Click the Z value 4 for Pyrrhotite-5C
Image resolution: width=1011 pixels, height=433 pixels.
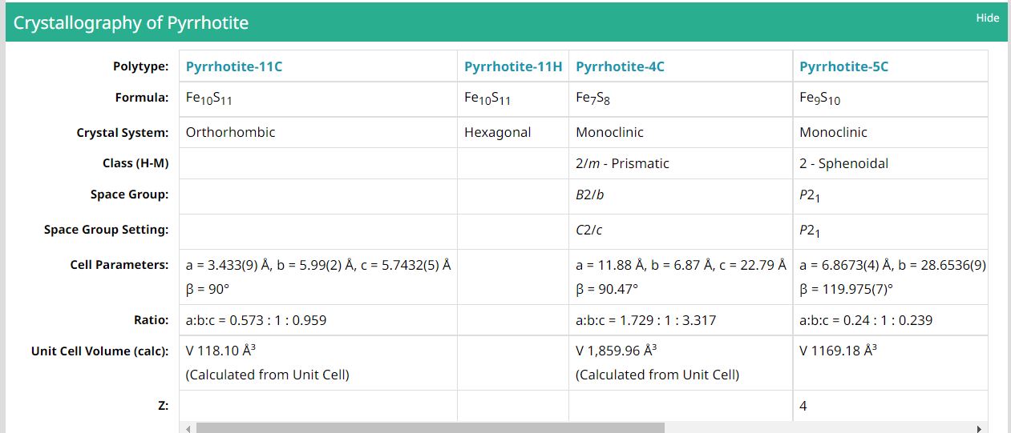coord(804,406)
